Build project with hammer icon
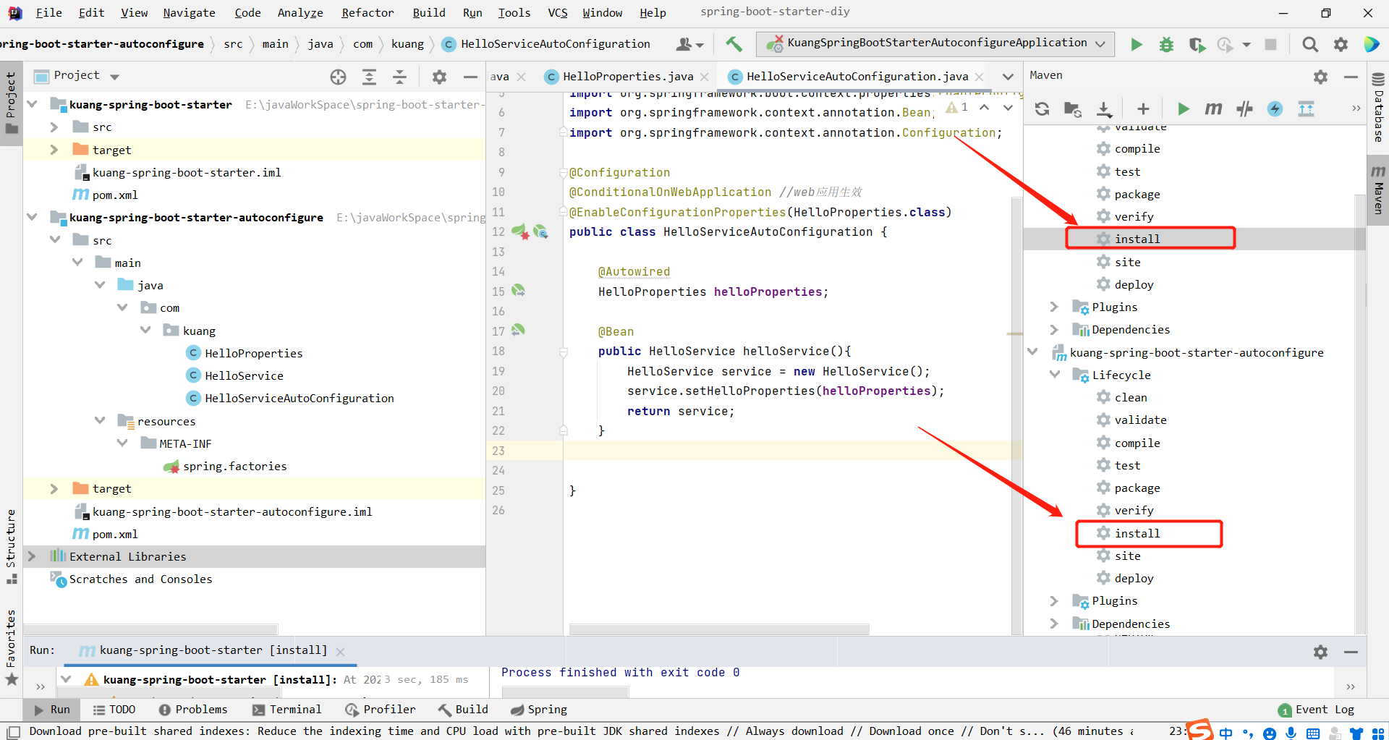This screenshot has height=740, width=1389. [734, 45]
